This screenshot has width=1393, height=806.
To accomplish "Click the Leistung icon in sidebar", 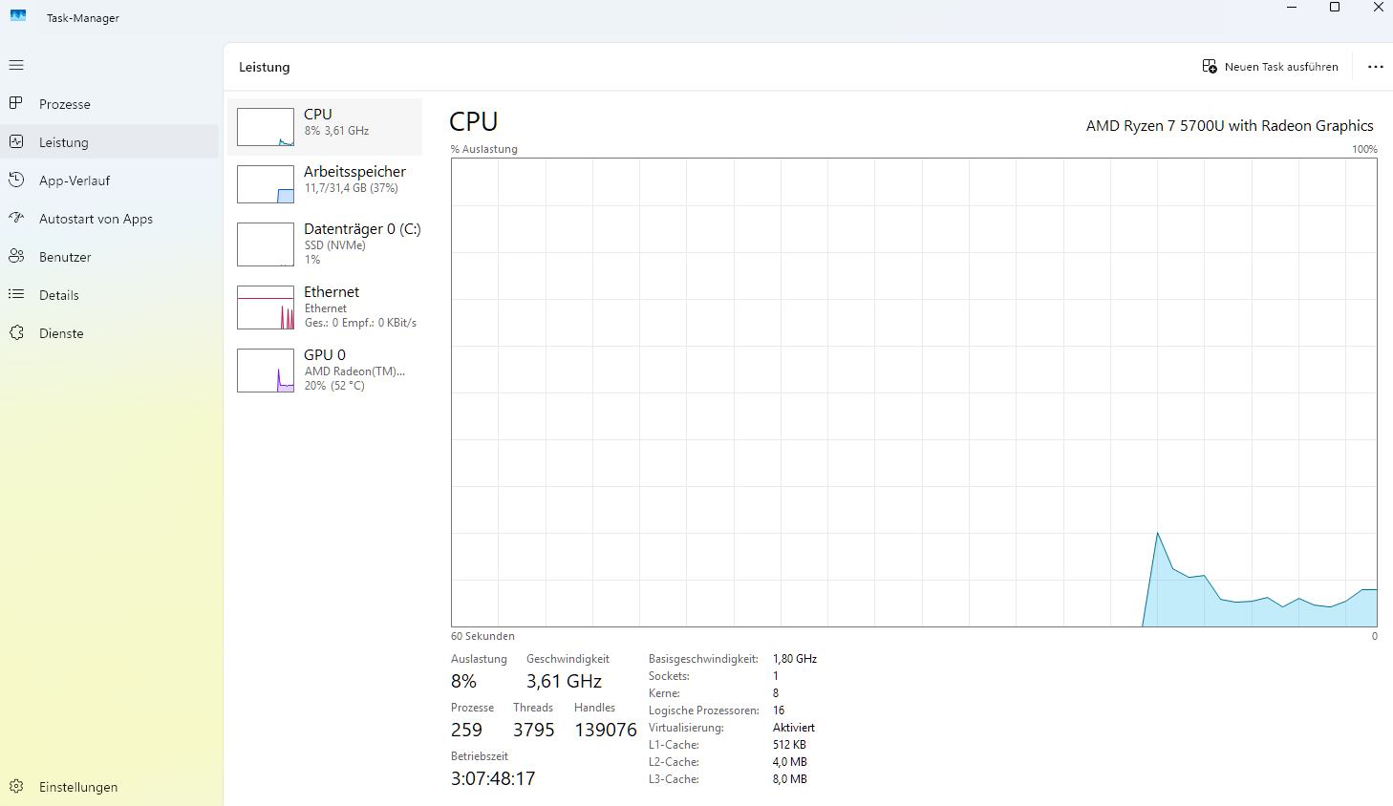I will [x=16, y=141].
